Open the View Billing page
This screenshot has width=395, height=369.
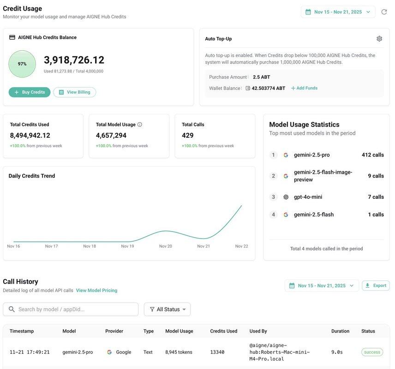tap(75, 92)
